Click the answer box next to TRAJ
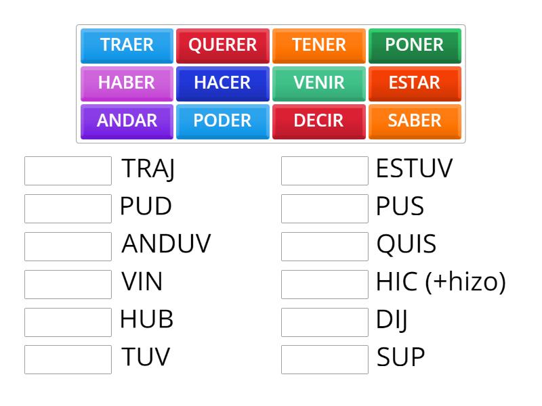Image resolution: width=542 pixels, height=406 pixels. click(68, 171)
